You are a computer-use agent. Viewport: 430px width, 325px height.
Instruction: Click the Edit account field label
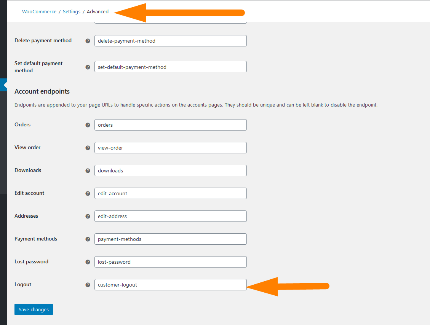[x=29, y=193]
